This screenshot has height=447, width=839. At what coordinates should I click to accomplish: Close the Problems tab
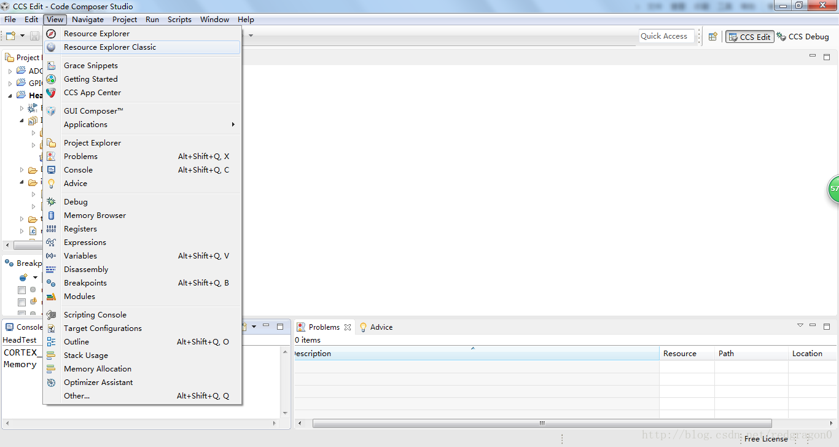click(348, 327)
